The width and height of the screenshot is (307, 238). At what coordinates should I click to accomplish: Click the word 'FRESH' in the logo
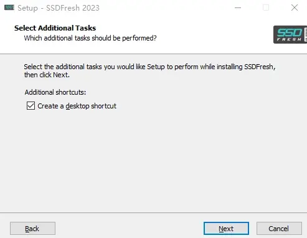pyautogui.click(x=289, y=39)
